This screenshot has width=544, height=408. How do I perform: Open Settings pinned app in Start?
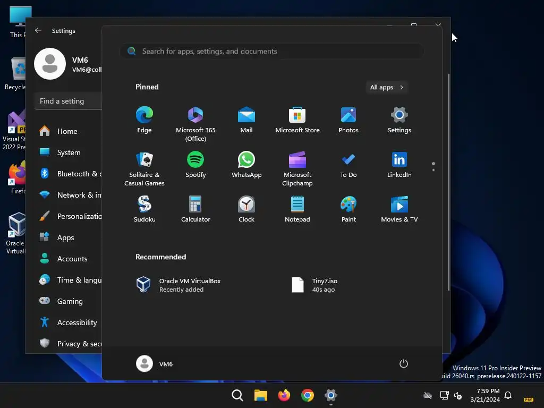pyautogui.click(x=399, y=120)
